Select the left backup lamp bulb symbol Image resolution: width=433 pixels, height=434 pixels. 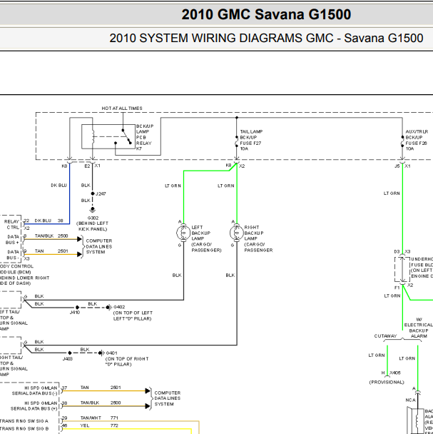183,233
